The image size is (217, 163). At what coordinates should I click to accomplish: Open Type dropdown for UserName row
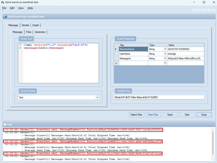click(165, 54)
